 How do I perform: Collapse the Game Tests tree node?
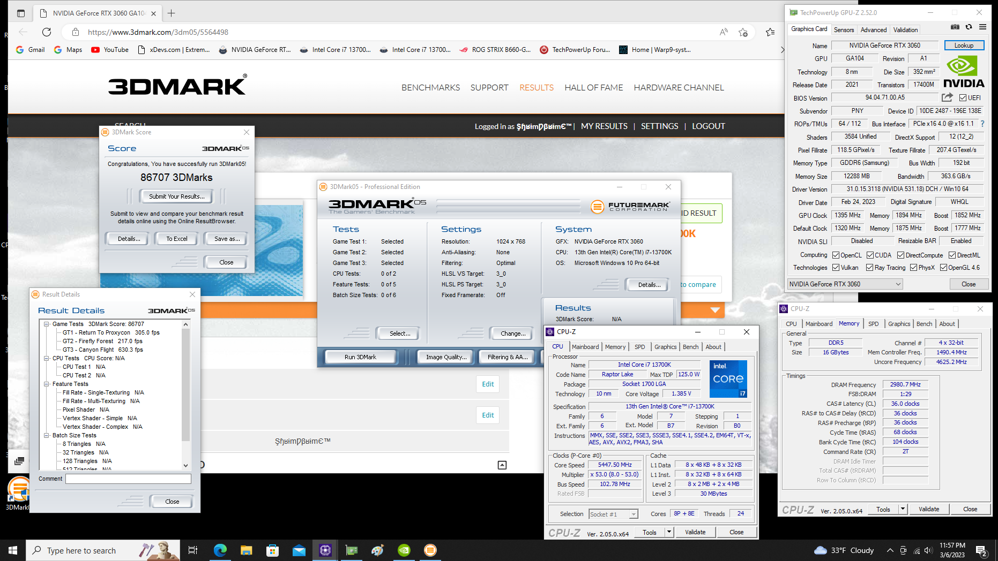coord(47,324)
